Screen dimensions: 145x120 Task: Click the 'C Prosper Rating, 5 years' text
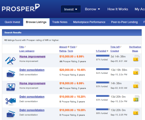click(x=72, y=75)
